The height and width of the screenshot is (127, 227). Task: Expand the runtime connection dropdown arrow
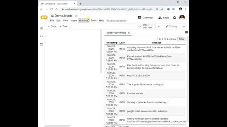pos(159,26)
